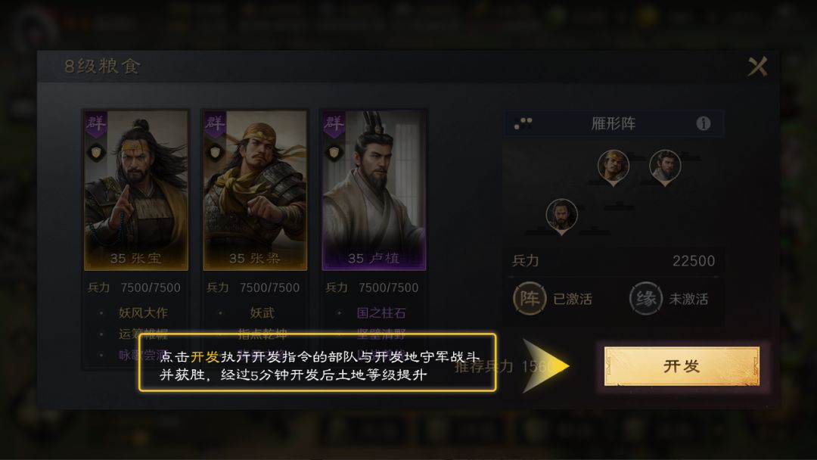This screenshot has width=817, height=460.
Task: Click the tutorial hint text box
Action: pyautogui.click(x=317, y=362)
